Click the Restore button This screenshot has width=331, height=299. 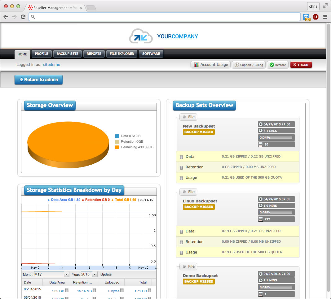278,65
